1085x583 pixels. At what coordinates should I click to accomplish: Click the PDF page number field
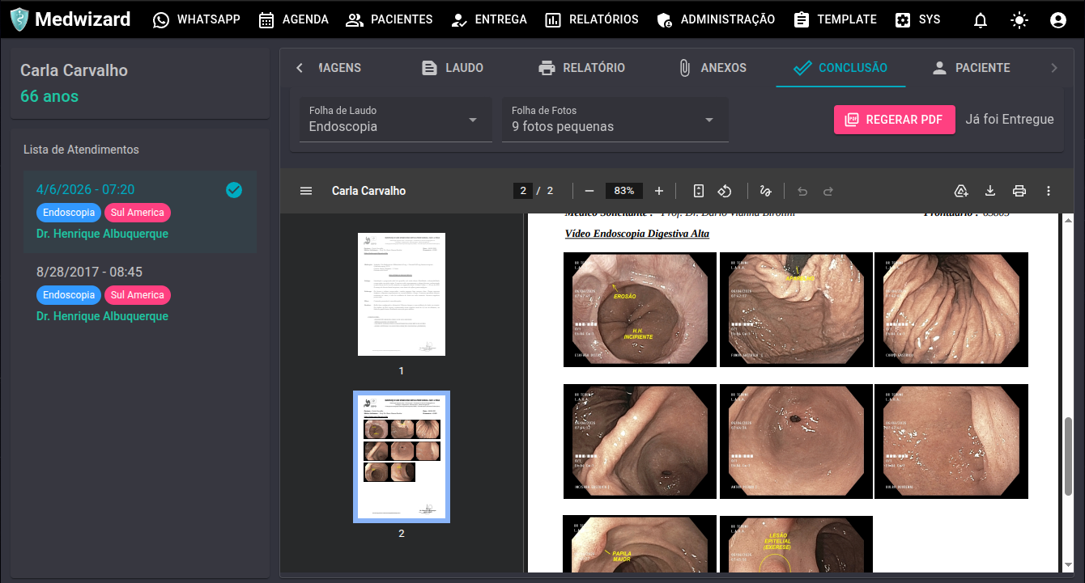coord(522,191)
